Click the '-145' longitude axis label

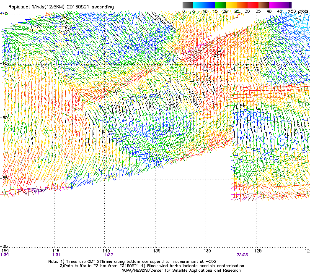tap(54, 251)
